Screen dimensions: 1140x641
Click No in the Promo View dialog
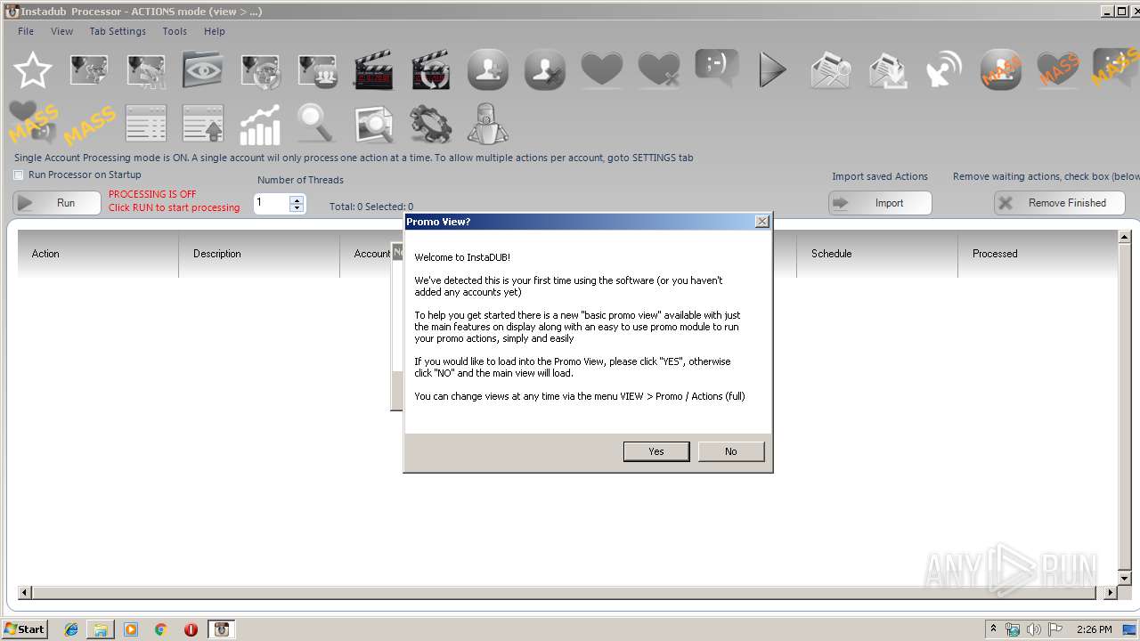click(x=731, y=451)
